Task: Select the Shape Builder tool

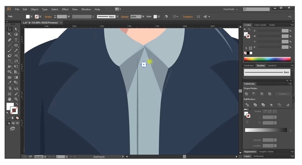Action: 9,72
